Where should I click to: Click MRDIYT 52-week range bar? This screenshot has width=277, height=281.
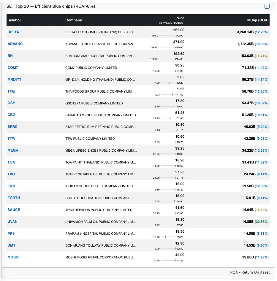pyautogui.click(x=169, y=82)
